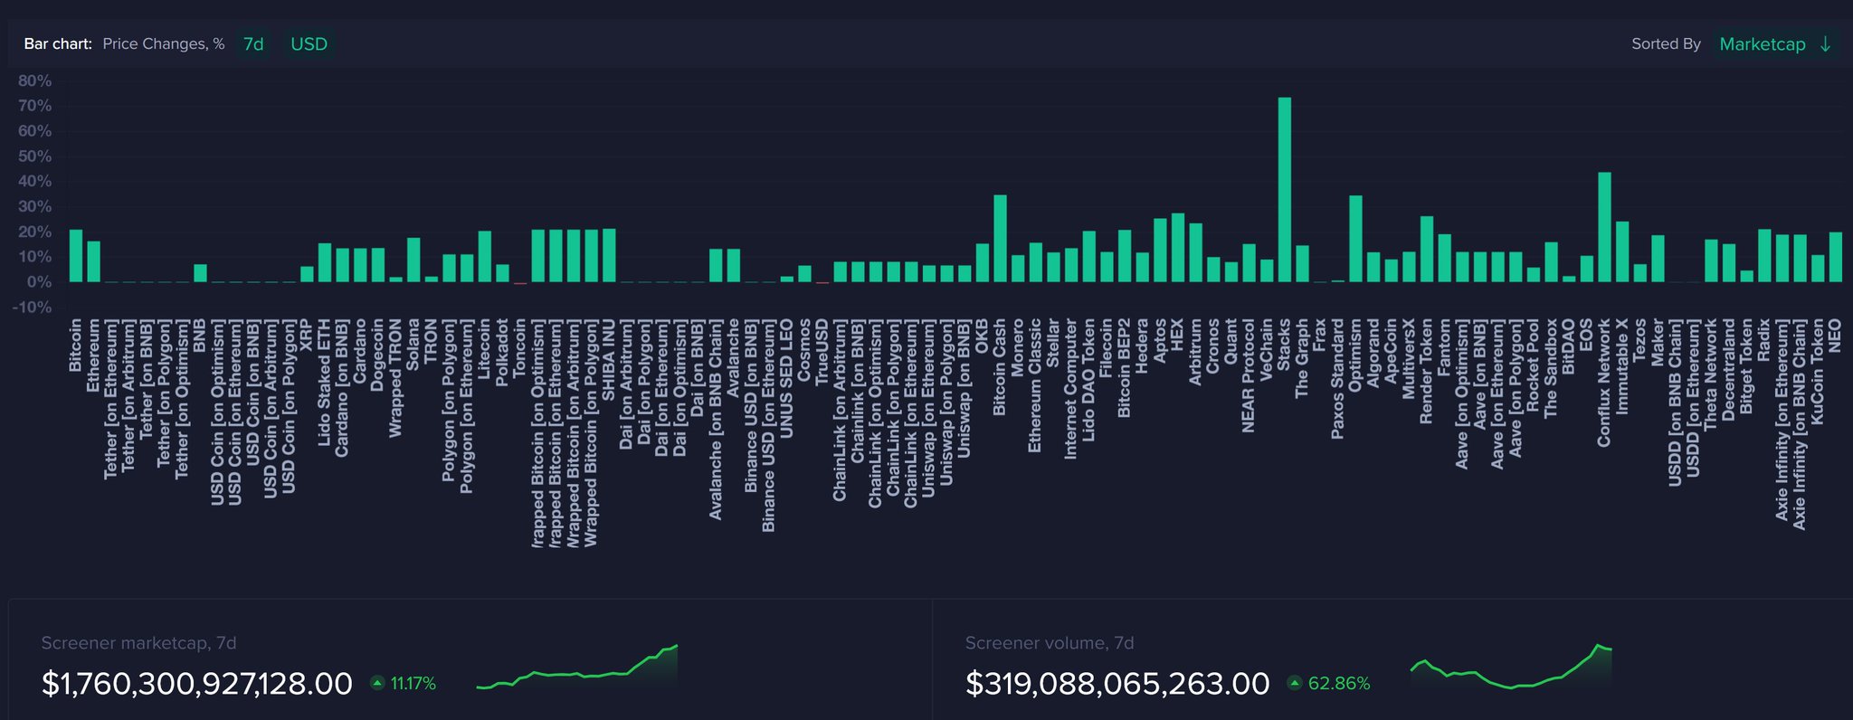
Task: Click the -10% y-axis value
Action: (33, 308)
